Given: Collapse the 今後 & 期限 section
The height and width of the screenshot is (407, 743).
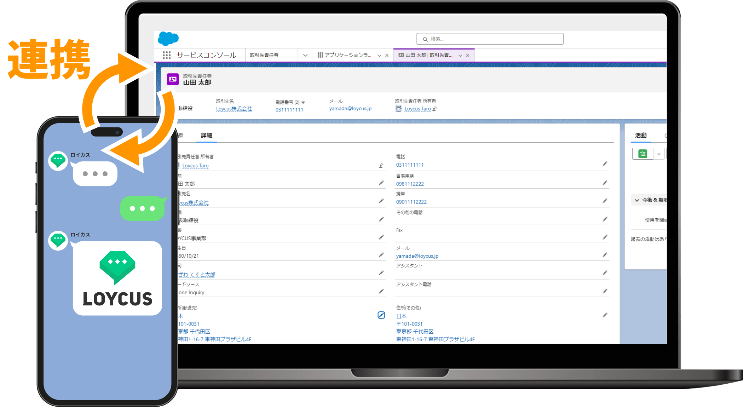Looking at the screenshot, I should coord(637,200).
